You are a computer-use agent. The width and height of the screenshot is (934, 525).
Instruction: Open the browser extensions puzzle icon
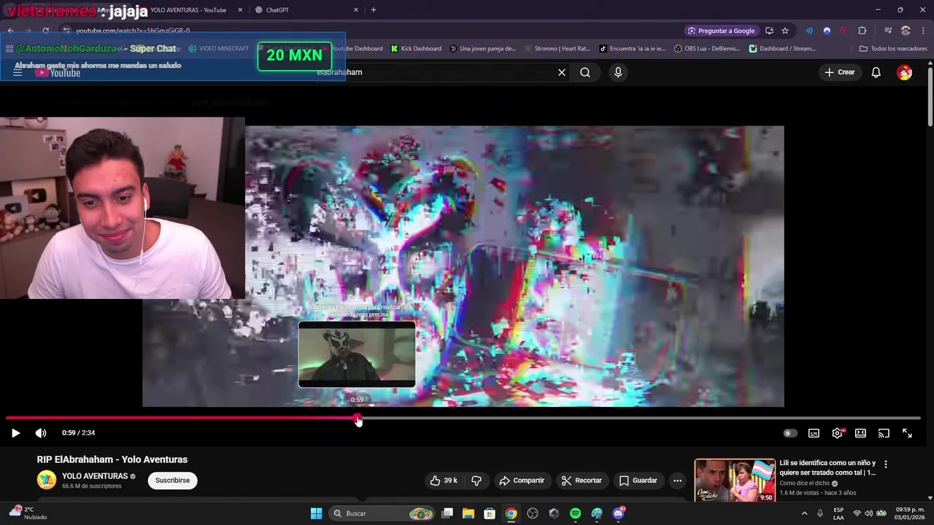(862, 31)
